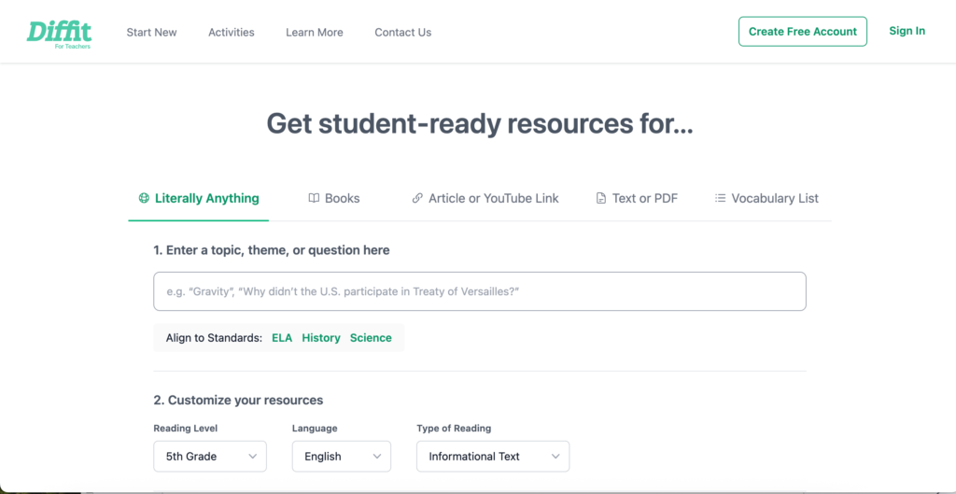956x494 pixels.
Task: Open the Reading Level 5th Grade dropdown
Action: click(210, 457)
